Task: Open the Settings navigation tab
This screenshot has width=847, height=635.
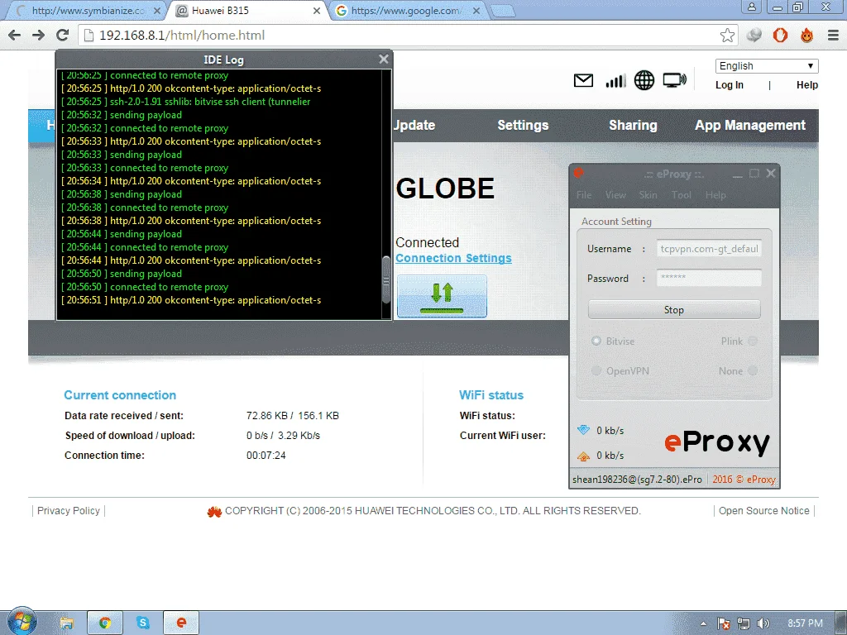Action: (x=523, y=126)
